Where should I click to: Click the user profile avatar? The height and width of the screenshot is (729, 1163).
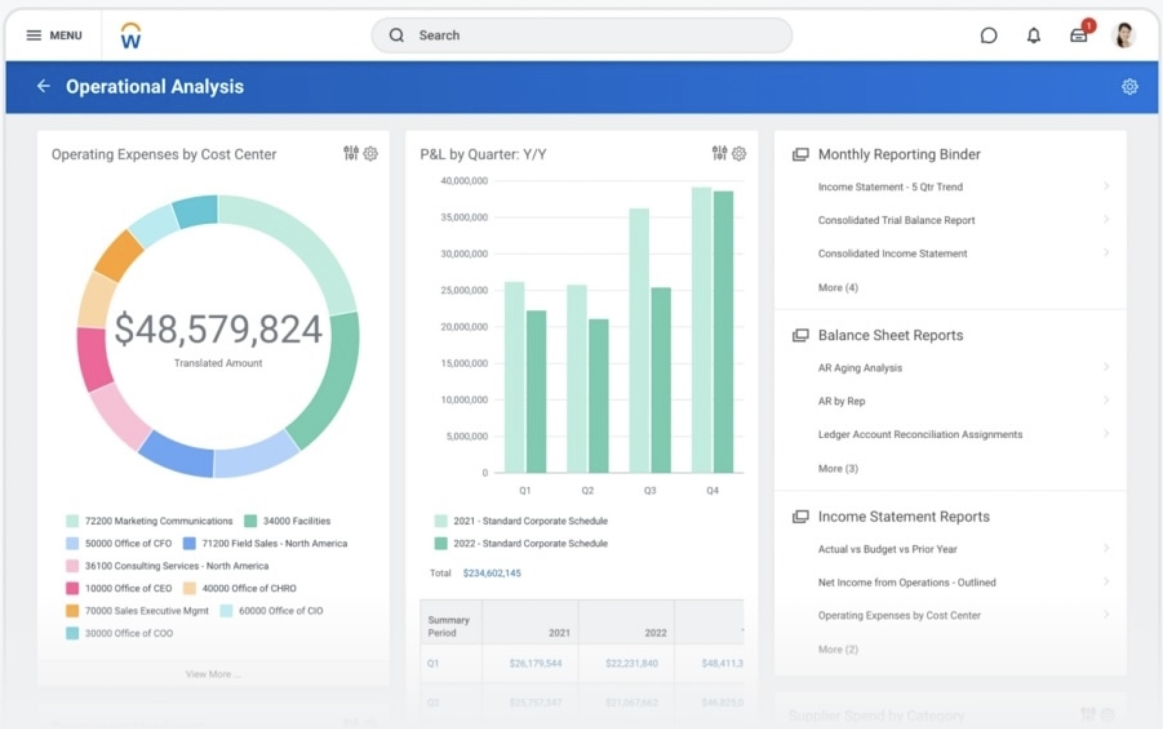(1124, 35)
